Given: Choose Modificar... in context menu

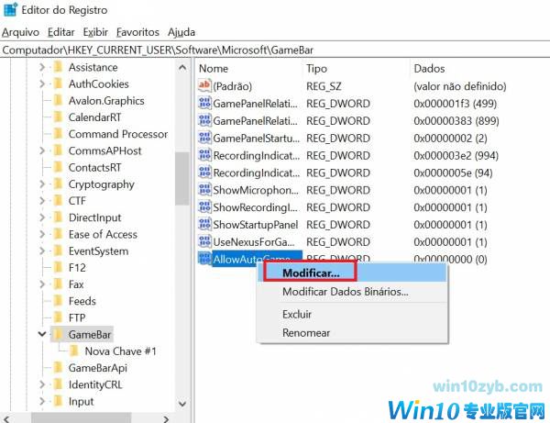Looking at the screenshot, I should 352,273.
